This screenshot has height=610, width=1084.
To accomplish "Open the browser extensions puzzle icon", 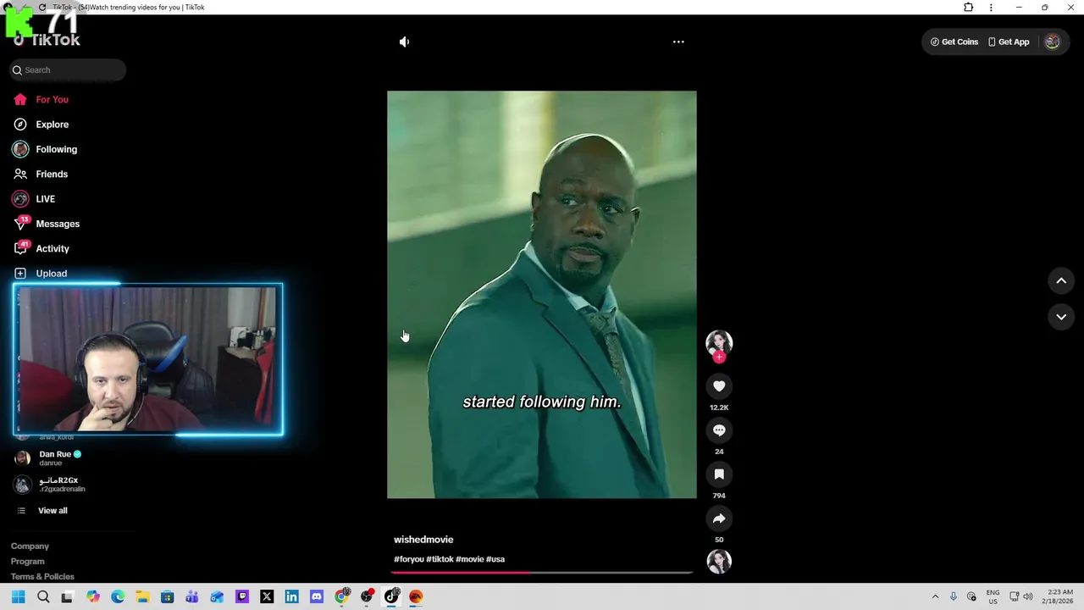I will (x=969, y=7).
